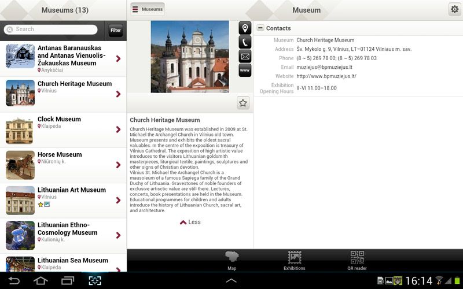This screenshot has height=289, width=463.
Task: Click Lithuanian Art Museum exhibition picture icon
Action: pos(47,205)
